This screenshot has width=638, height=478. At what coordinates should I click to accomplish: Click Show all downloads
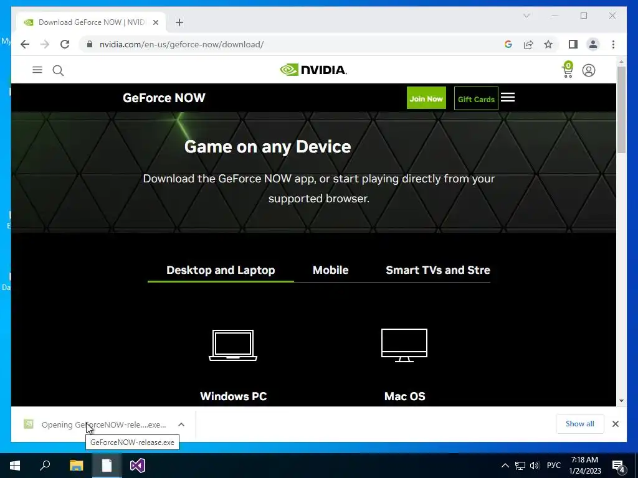(580, 424)
